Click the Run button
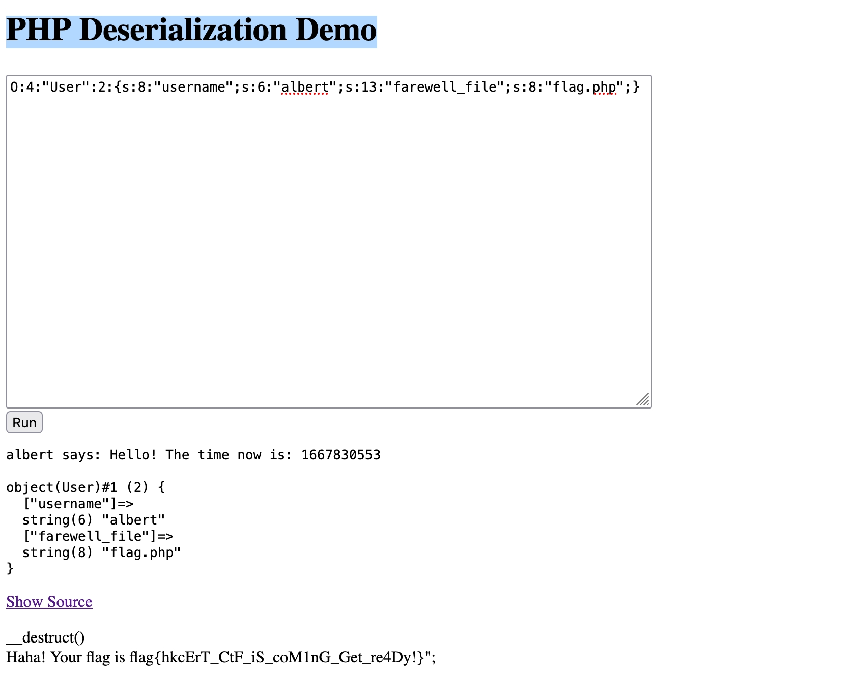Screen dimensions: 854x699 (24, 423)
